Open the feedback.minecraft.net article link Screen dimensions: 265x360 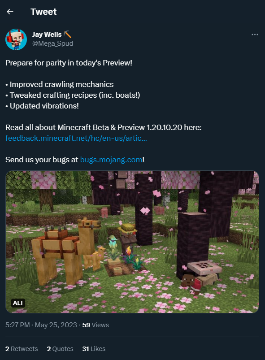pyautogui.click(x=76, y=138)
